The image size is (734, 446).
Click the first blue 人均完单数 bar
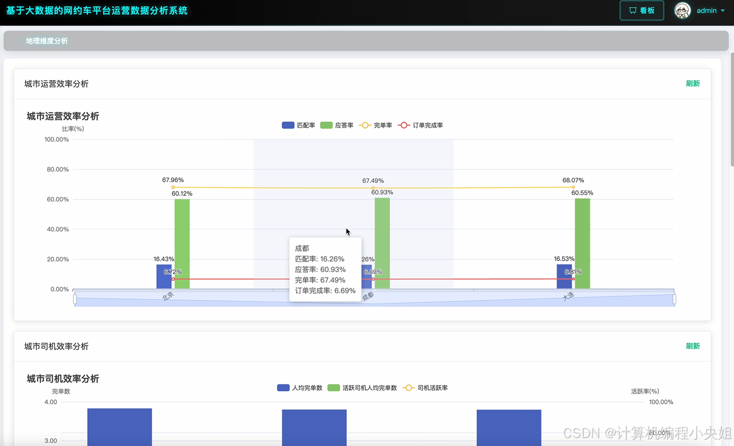[x=120, y=427]
